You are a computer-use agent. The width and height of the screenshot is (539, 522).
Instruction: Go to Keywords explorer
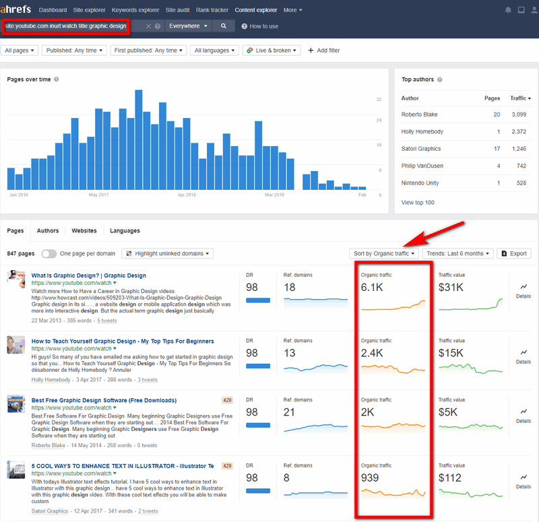tap(135, 10)
